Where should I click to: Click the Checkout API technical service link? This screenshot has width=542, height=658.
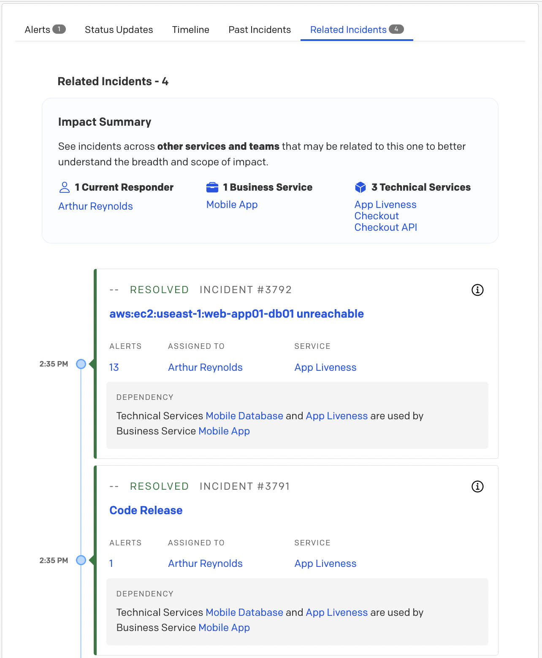385,227
